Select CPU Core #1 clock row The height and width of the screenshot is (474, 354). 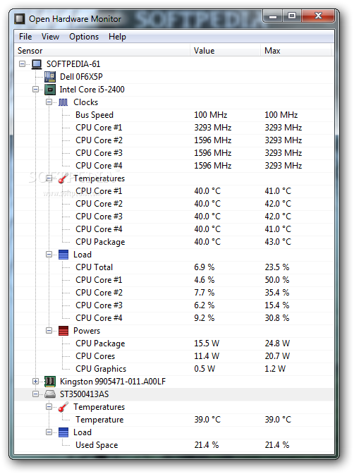point(174,128)
